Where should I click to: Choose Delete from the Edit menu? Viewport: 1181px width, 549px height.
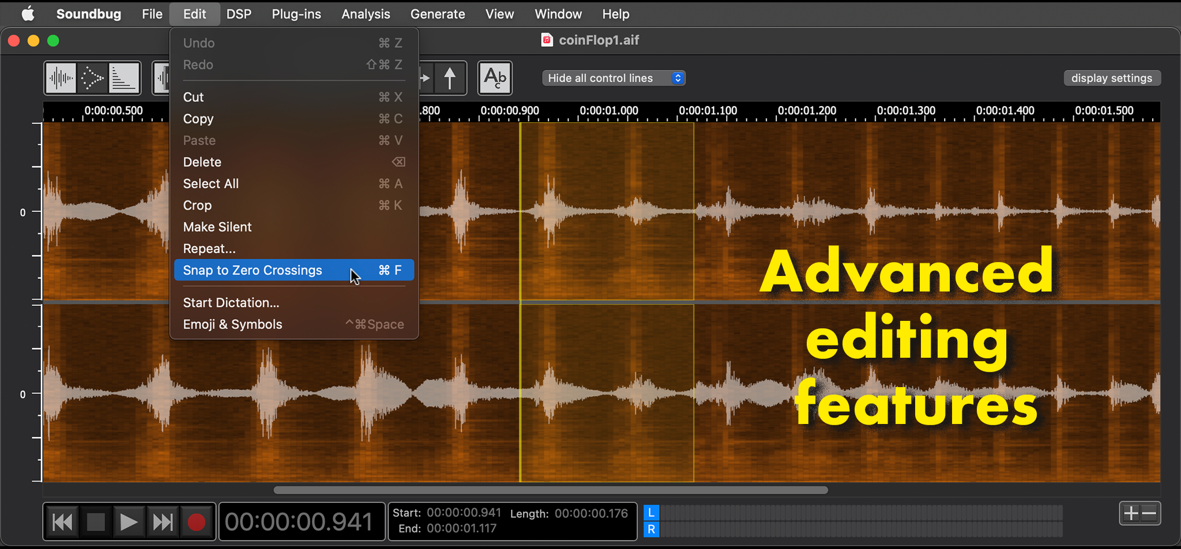coord(294,162)
